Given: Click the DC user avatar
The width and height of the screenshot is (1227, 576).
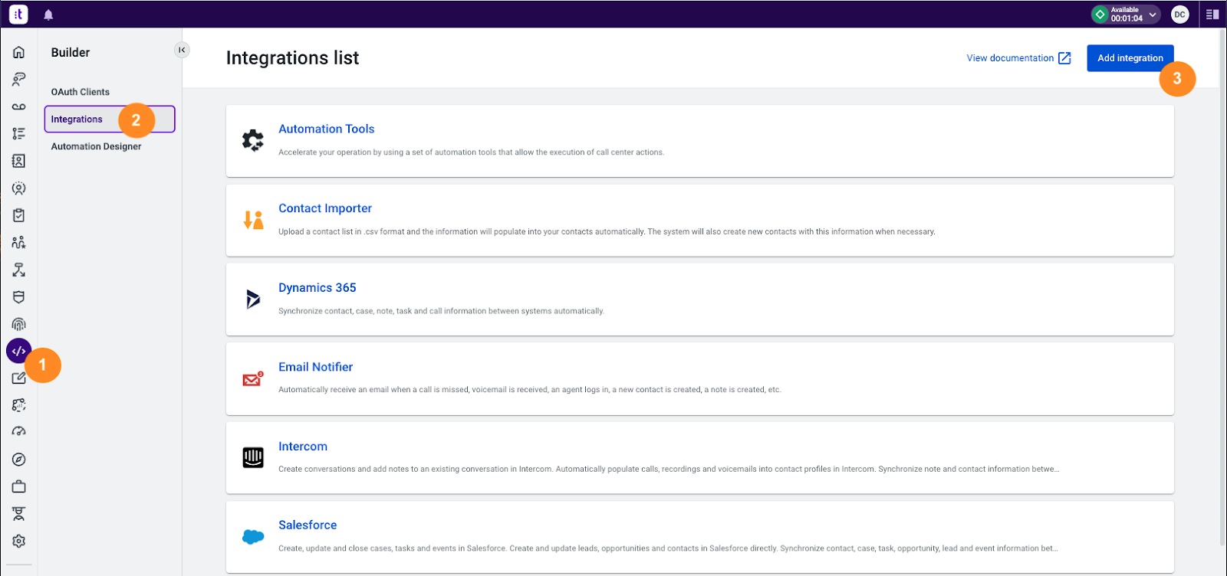Looking at the screenshot, I should click(1179, 15).
